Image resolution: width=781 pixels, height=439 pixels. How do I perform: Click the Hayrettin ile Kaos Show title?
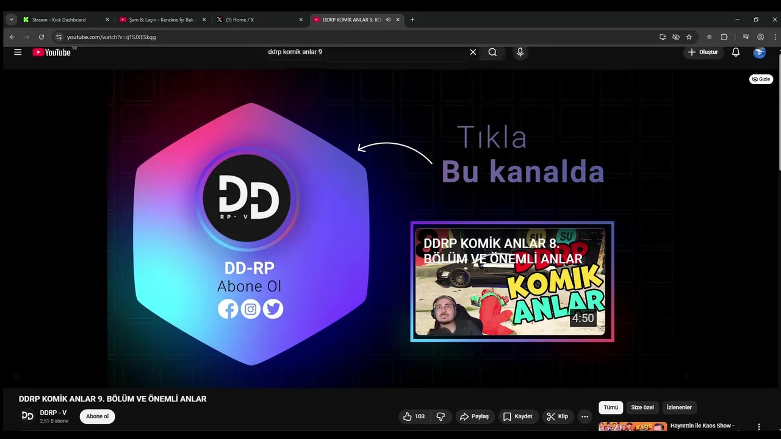pos(702,426)
